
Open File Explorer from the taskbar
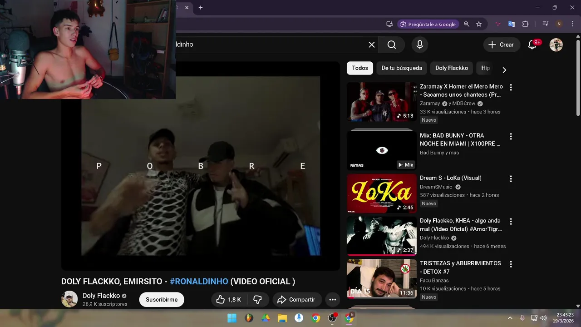point(282,318)
